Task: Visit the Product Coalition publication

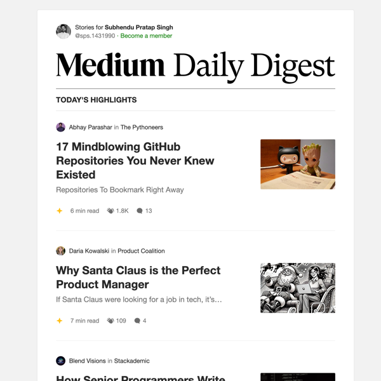Action: (x=141, y=251)
